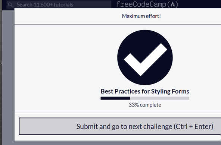Focus the Search 11,600+ tutorials field
This screenshot has height=145, width=221.
(x=59, y=4)
